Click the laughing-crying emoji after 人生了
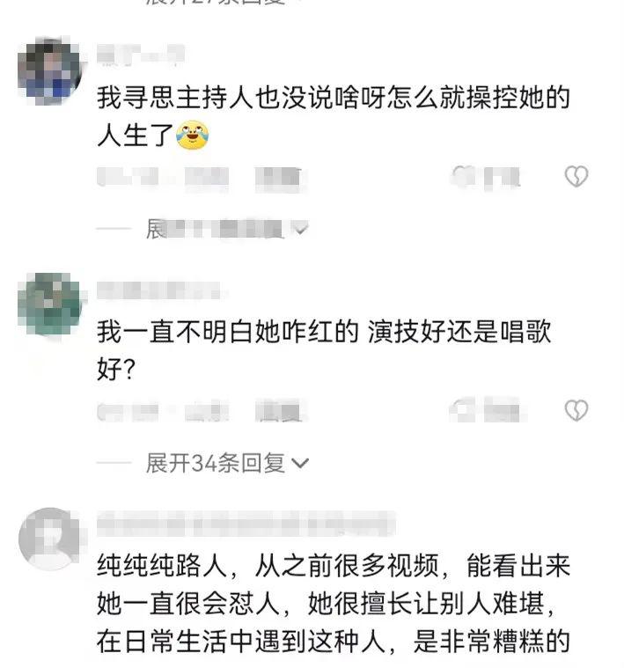The image size is (624, 668). coord(193,136)
